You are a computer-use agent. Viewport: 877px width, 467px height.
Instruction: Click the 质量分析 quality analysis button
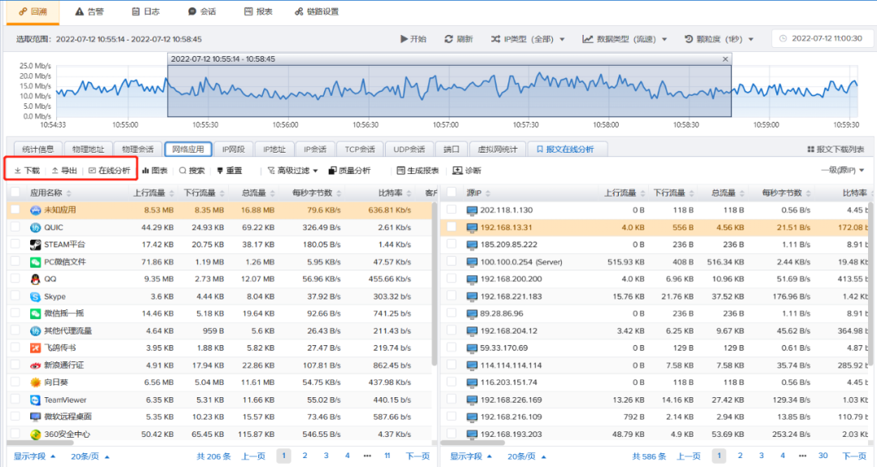(x=349, y=171)
